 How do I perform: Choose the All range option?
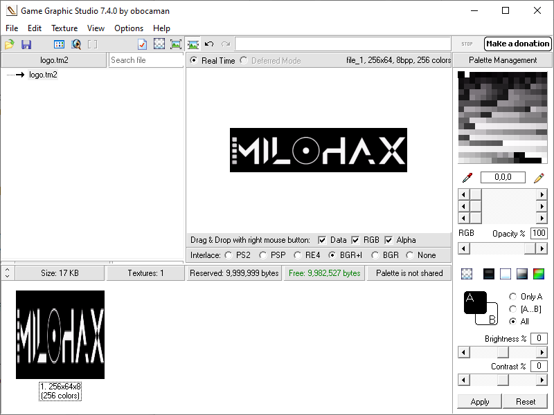(512, 322)
